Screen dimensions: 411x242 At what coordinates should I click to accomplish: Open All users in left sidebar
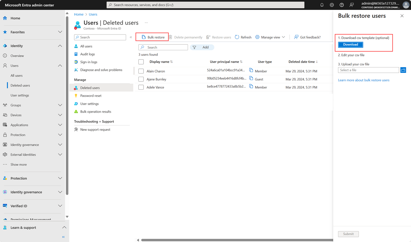pos(16,76)
